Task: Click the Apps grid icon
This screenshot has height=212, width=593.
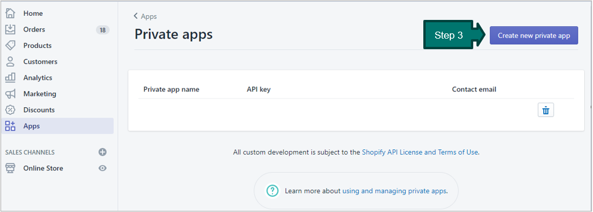Action: 10,126
